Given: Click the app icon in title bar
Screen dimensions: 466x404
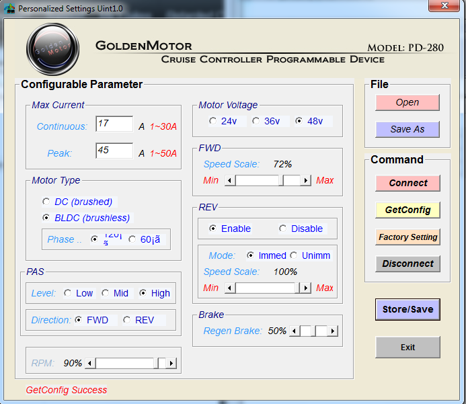Looking at the screenshot, I should click(x=9, y=9).
